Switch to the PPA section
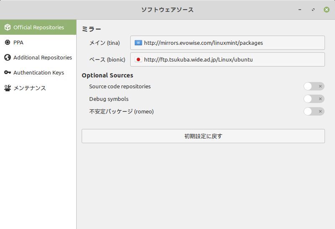335x229 pixels. (x=18, y=42)
